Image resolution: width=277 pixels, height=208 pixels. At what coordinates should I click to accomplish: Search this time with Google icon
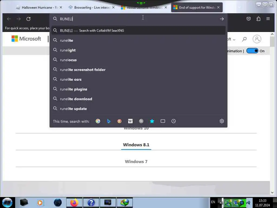(x=98, y=121)
